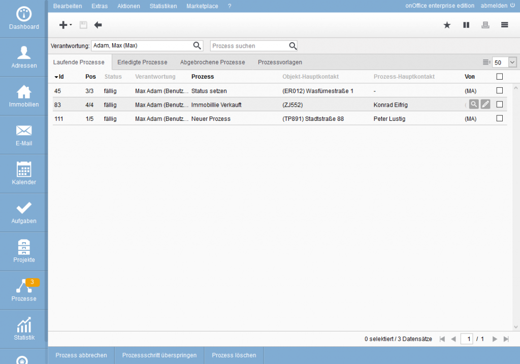This screenshot has height=364, width=520.
Task: Click the Prozess abbrechen button
Action: (x=81, y=355)
